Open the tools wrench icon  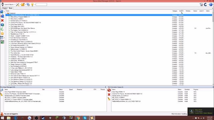[x=18, y=4]
